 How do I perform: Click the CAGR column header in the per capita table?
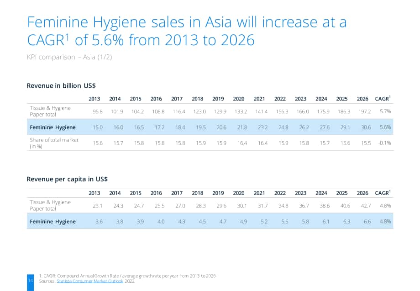click(383, 193)
